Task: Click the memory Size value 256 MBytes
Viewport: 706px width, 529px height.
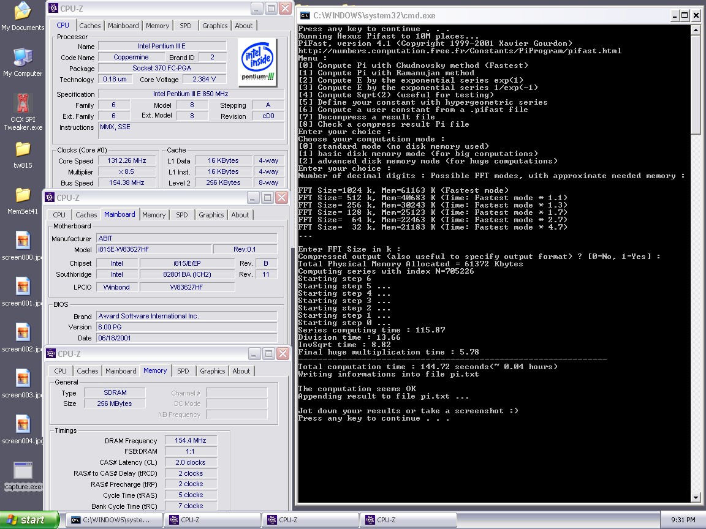Action: tap(115, 403)
